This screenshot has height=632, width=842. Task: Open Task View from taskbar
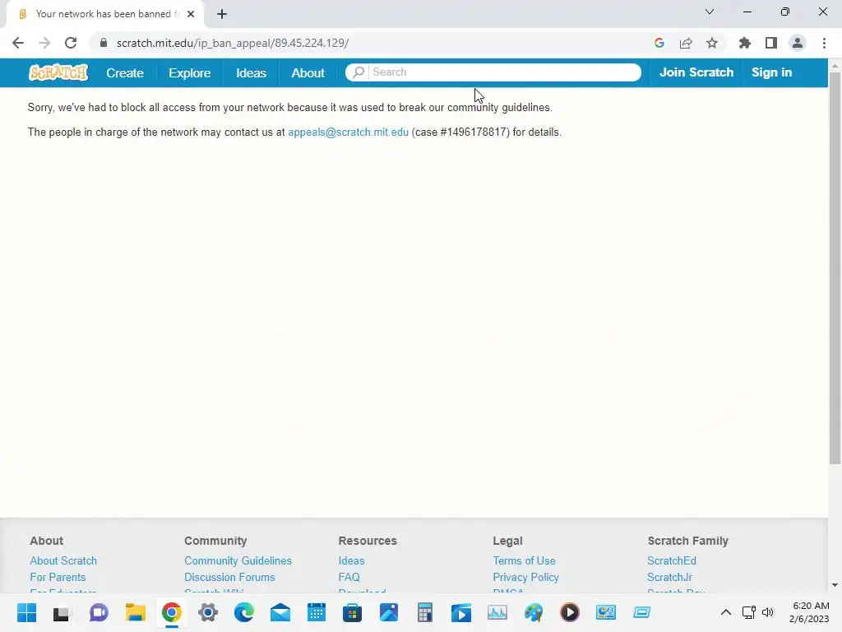(x=61, y=612)
